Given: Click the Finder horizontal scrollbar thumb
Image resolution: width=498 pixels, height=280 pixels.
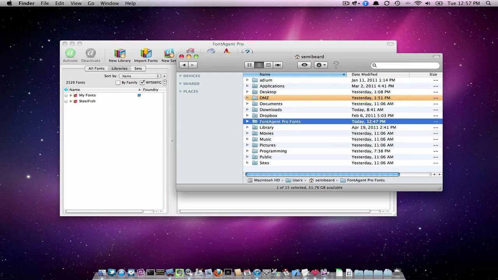Looking at the screenshot, I should coord(322,174).
